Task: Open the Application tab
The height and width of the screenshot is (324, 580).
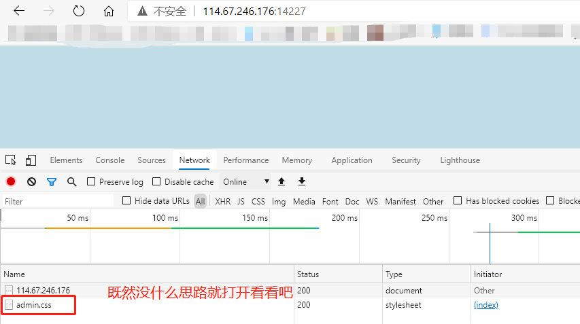Action: point(352,160)
